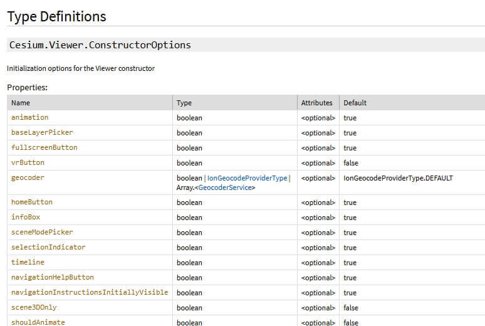Select the 'shouldAnimate' property name
This screenshot has height=326, width=485.
click(x=38, y=322)
